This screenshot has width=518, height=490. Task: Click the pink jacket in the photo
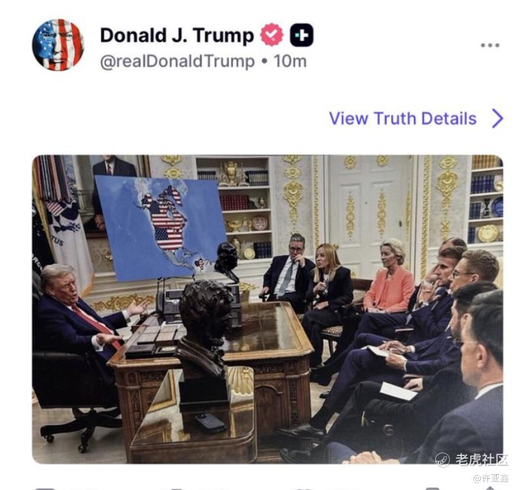pos(389,290)
